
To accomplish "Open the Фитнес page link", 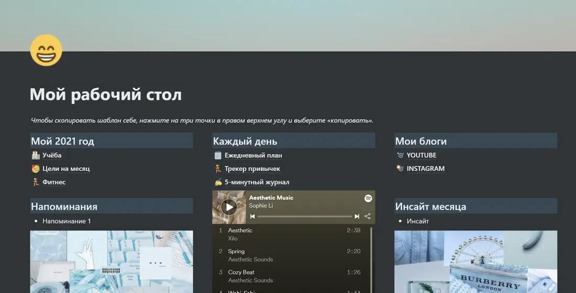I will 54,182.
